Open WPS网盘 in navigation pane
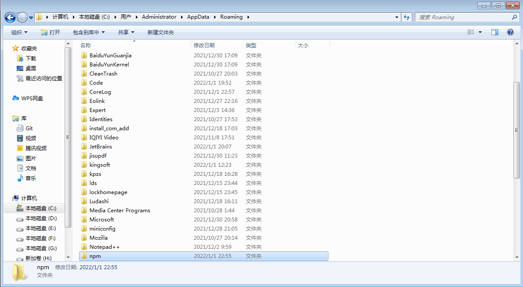This screenshot has width=523, height=287. click(x=32, y=98)
